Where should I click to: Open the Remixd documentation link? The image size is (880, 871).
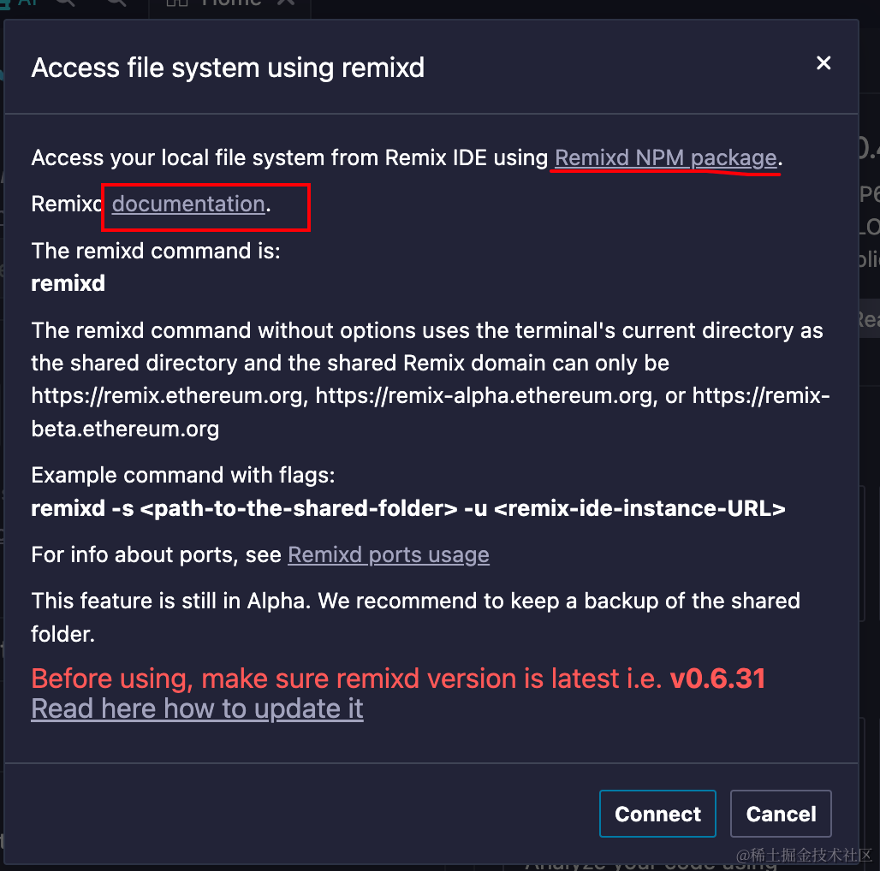tap(188, 204)
